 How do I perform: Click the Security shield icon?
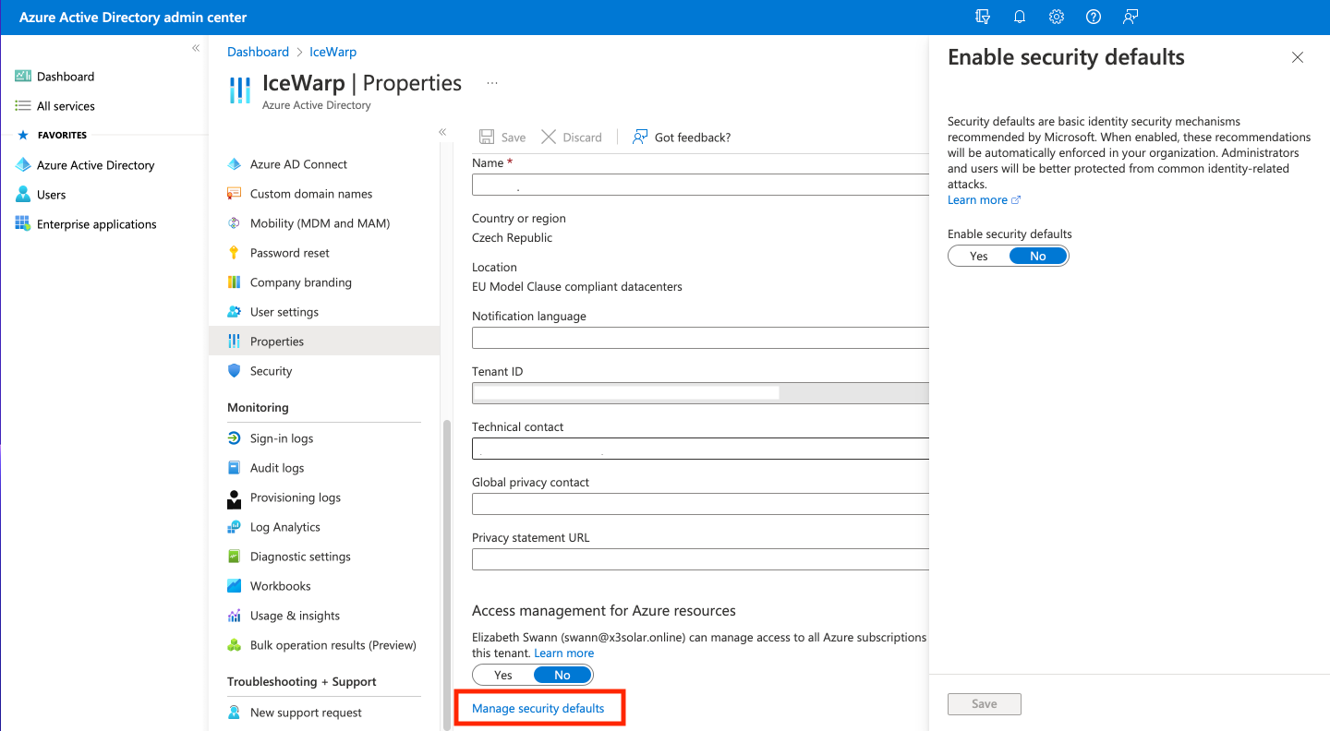234,371
